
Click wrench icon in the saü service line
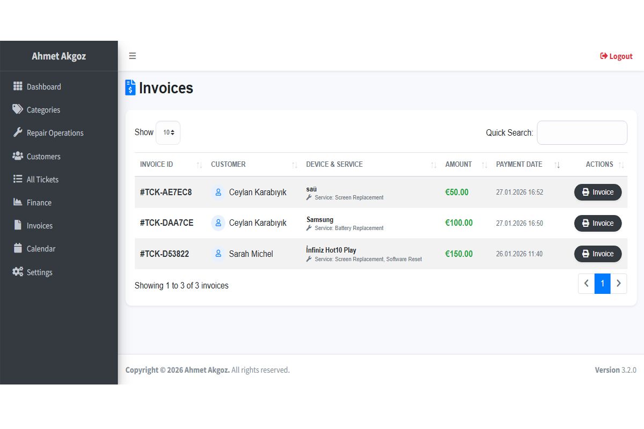click(x=309, y=197)
